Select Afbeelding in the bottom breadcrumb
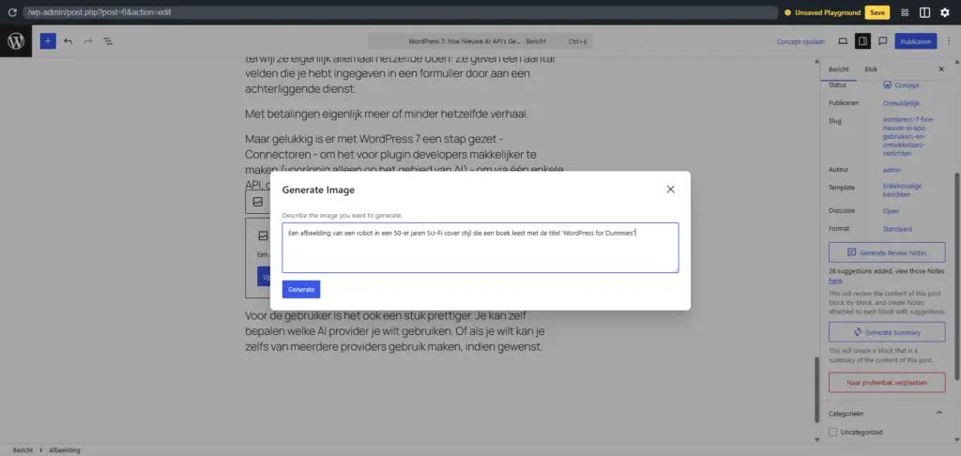The height and width of the screenshot is (456, 961). (x=65, y=449)
